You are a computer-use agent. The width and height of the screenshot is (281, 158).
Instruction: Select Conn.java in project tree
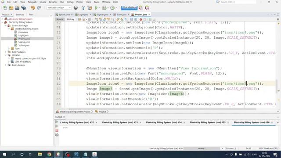tap(23, 32)
